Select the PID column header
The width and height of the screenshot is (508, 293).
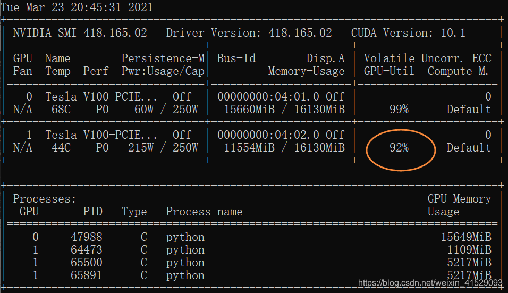click(x=92, y=212)
